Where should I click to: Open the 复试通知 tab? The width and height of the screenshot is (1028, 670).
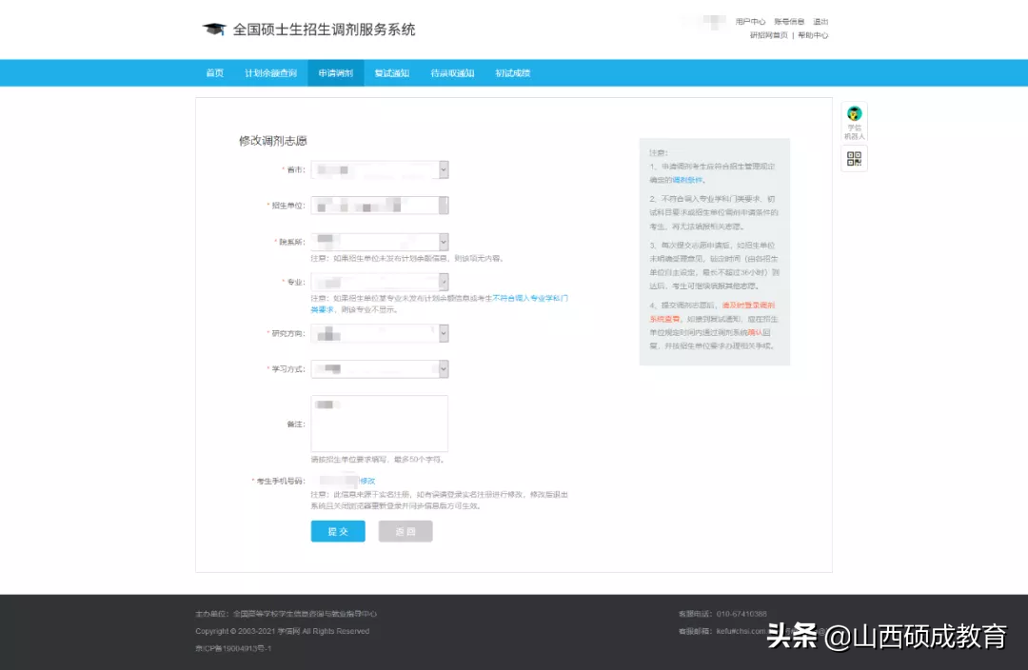pyautogui.click(x=391, y=73)
